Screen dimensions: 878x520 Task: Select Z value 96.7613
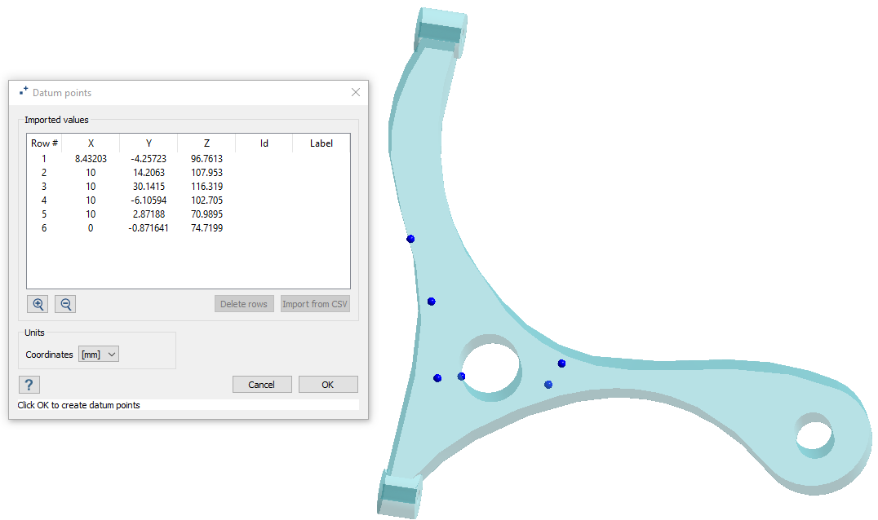(206, 159)
